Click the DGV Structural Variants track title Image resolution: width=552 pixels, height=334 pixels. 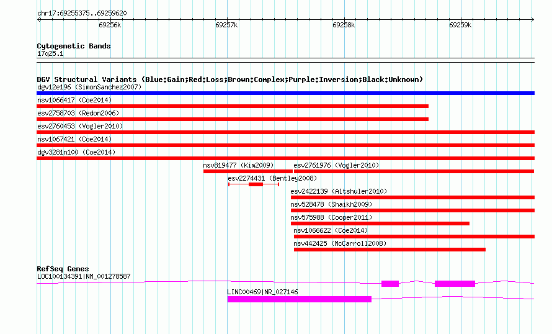pyautogui.click(x=229, y=79)
